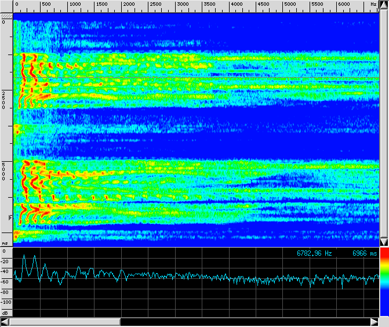Click the 3000 mark on the frequency ruler

click(183, 5)
